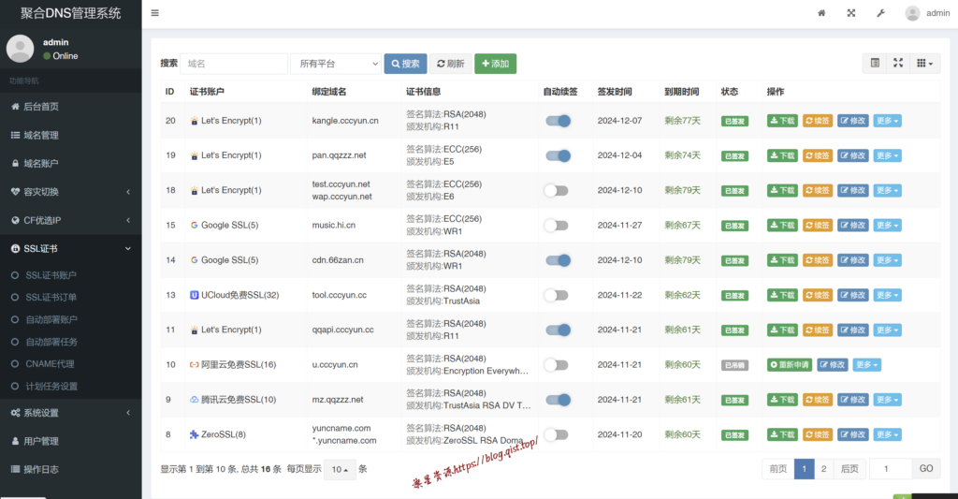
Task: Click the home icon in top bar
Action: 821,13
